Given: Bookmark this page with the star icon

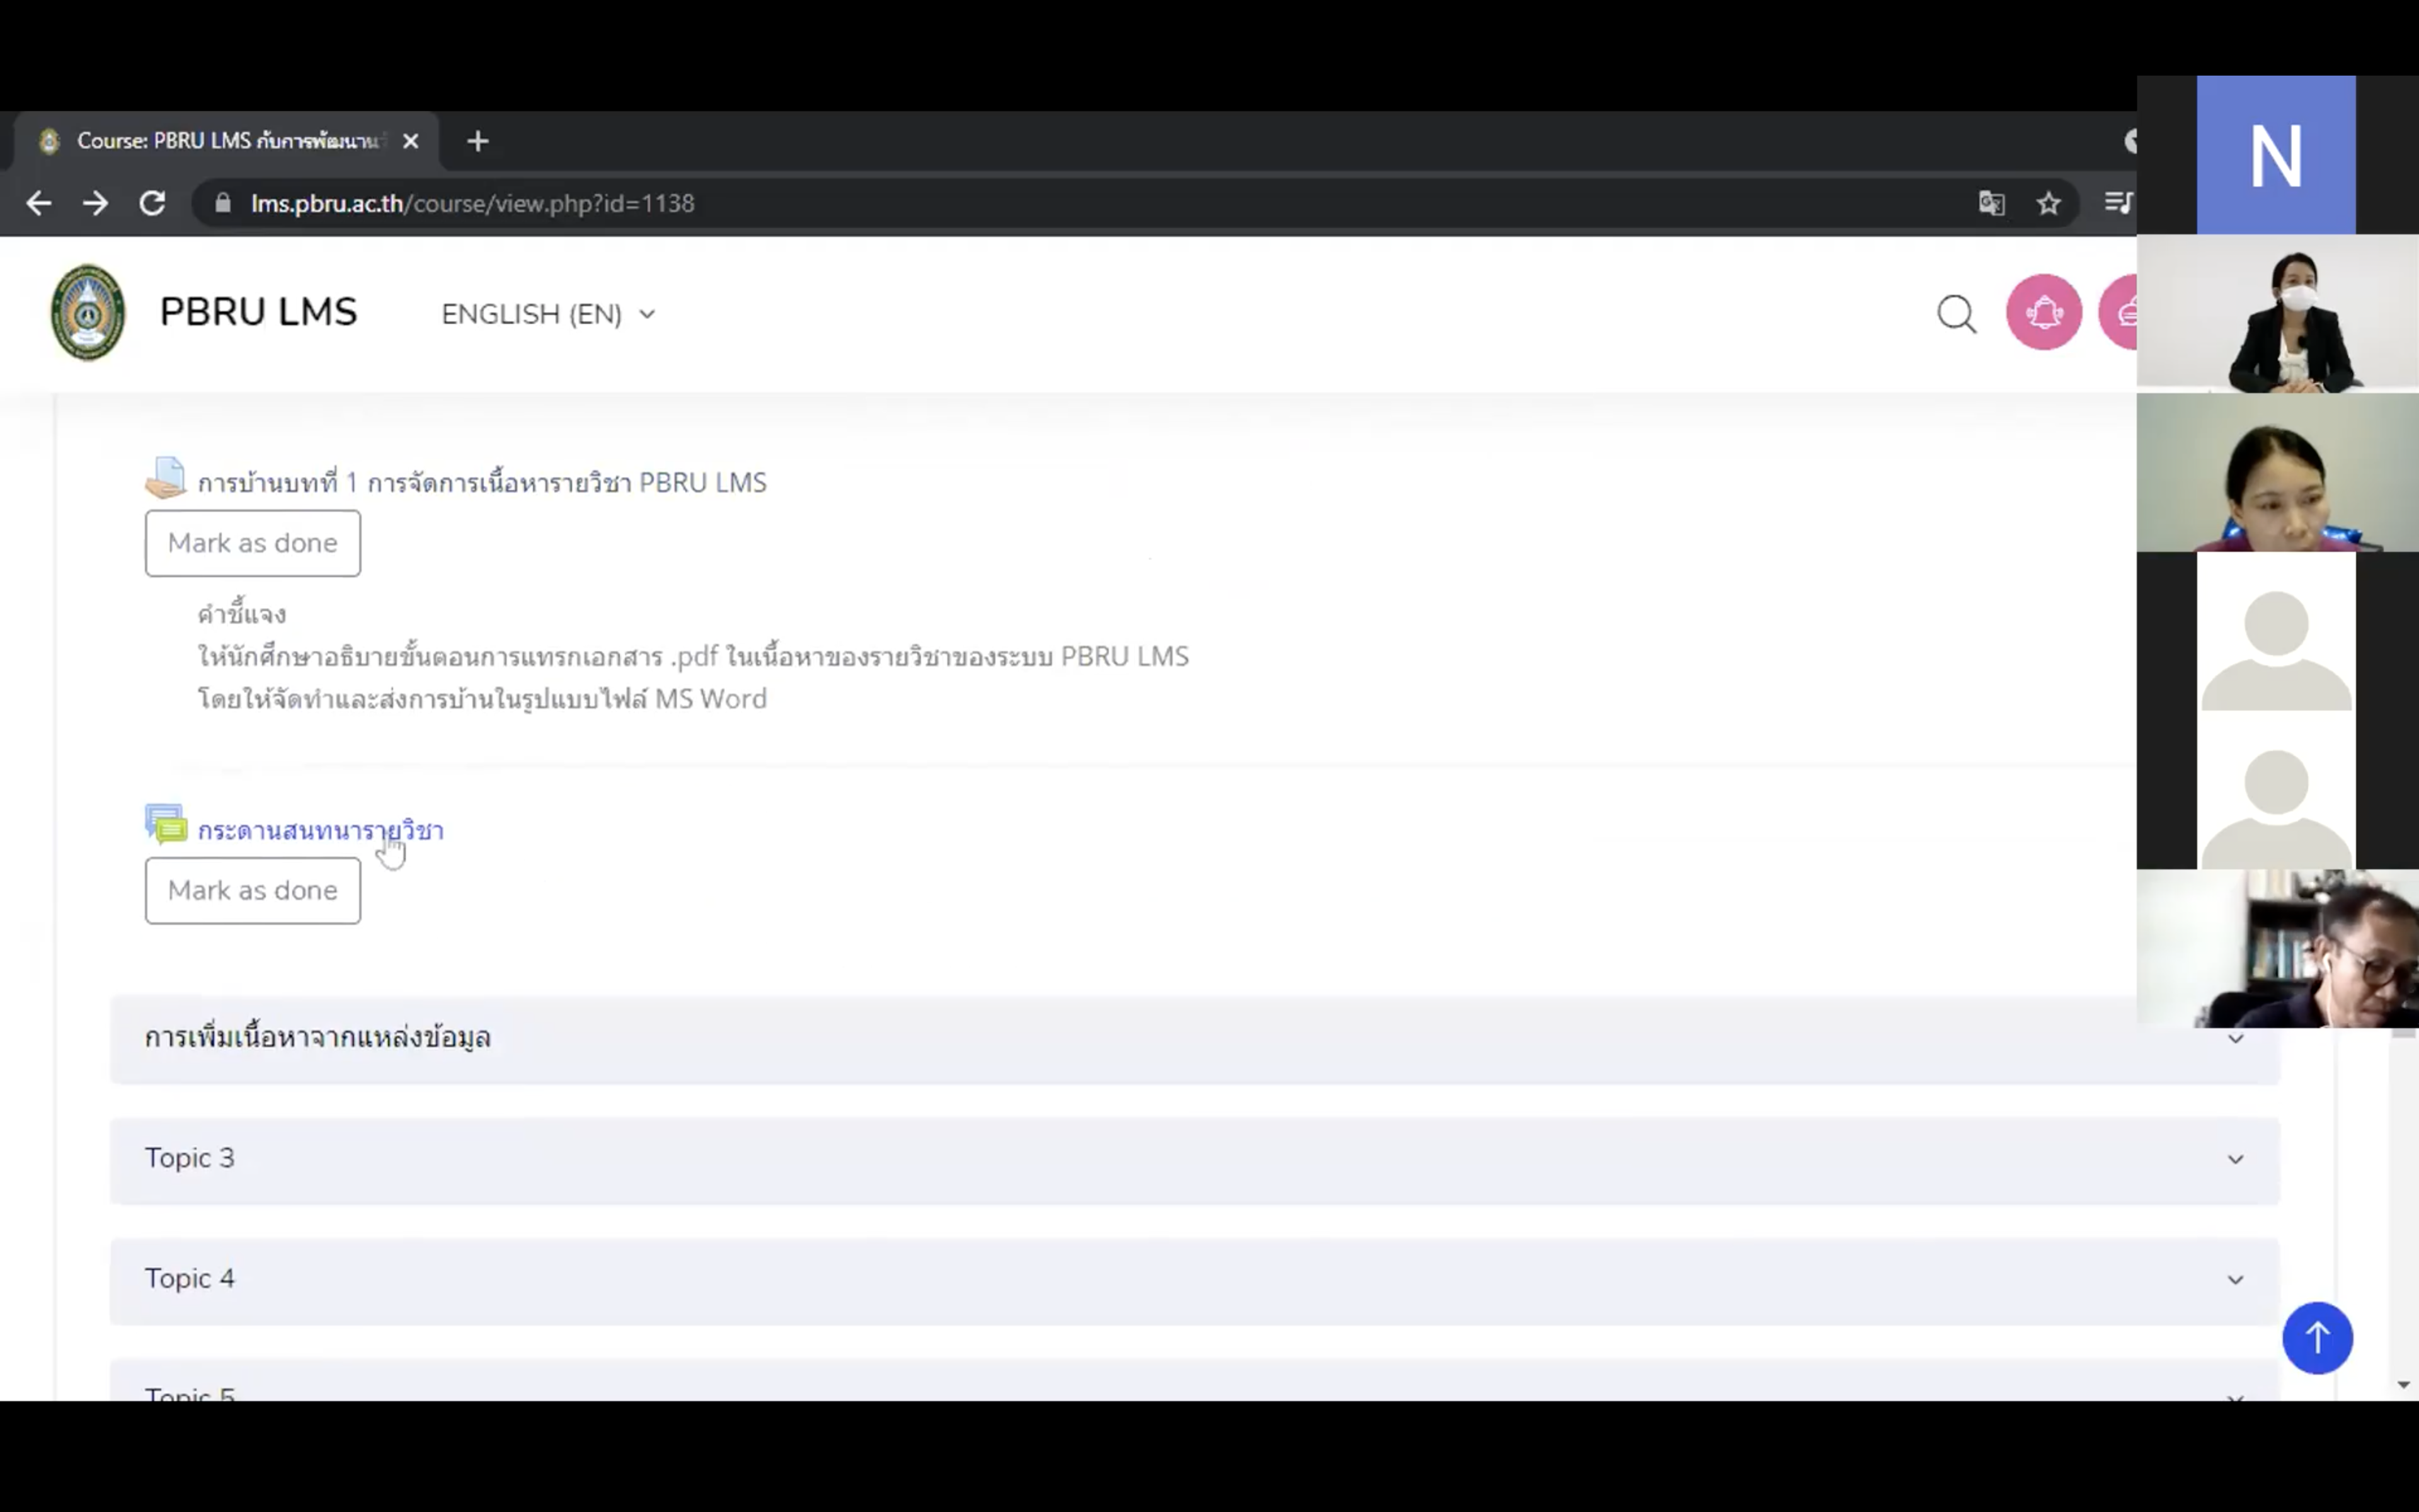Looking at the screenshot, I should (x=2048, y=204).
